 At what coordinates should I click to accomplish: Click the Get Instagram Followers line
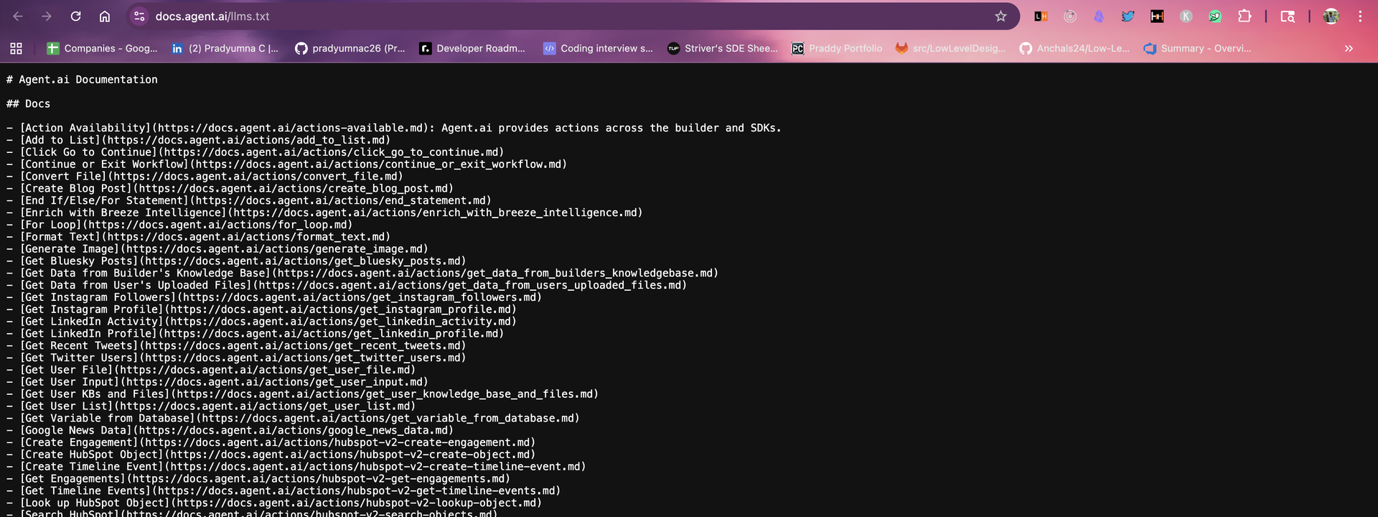274,298
